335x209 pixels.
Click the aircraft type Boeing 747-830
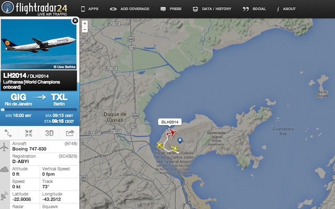tap(29, 149)
